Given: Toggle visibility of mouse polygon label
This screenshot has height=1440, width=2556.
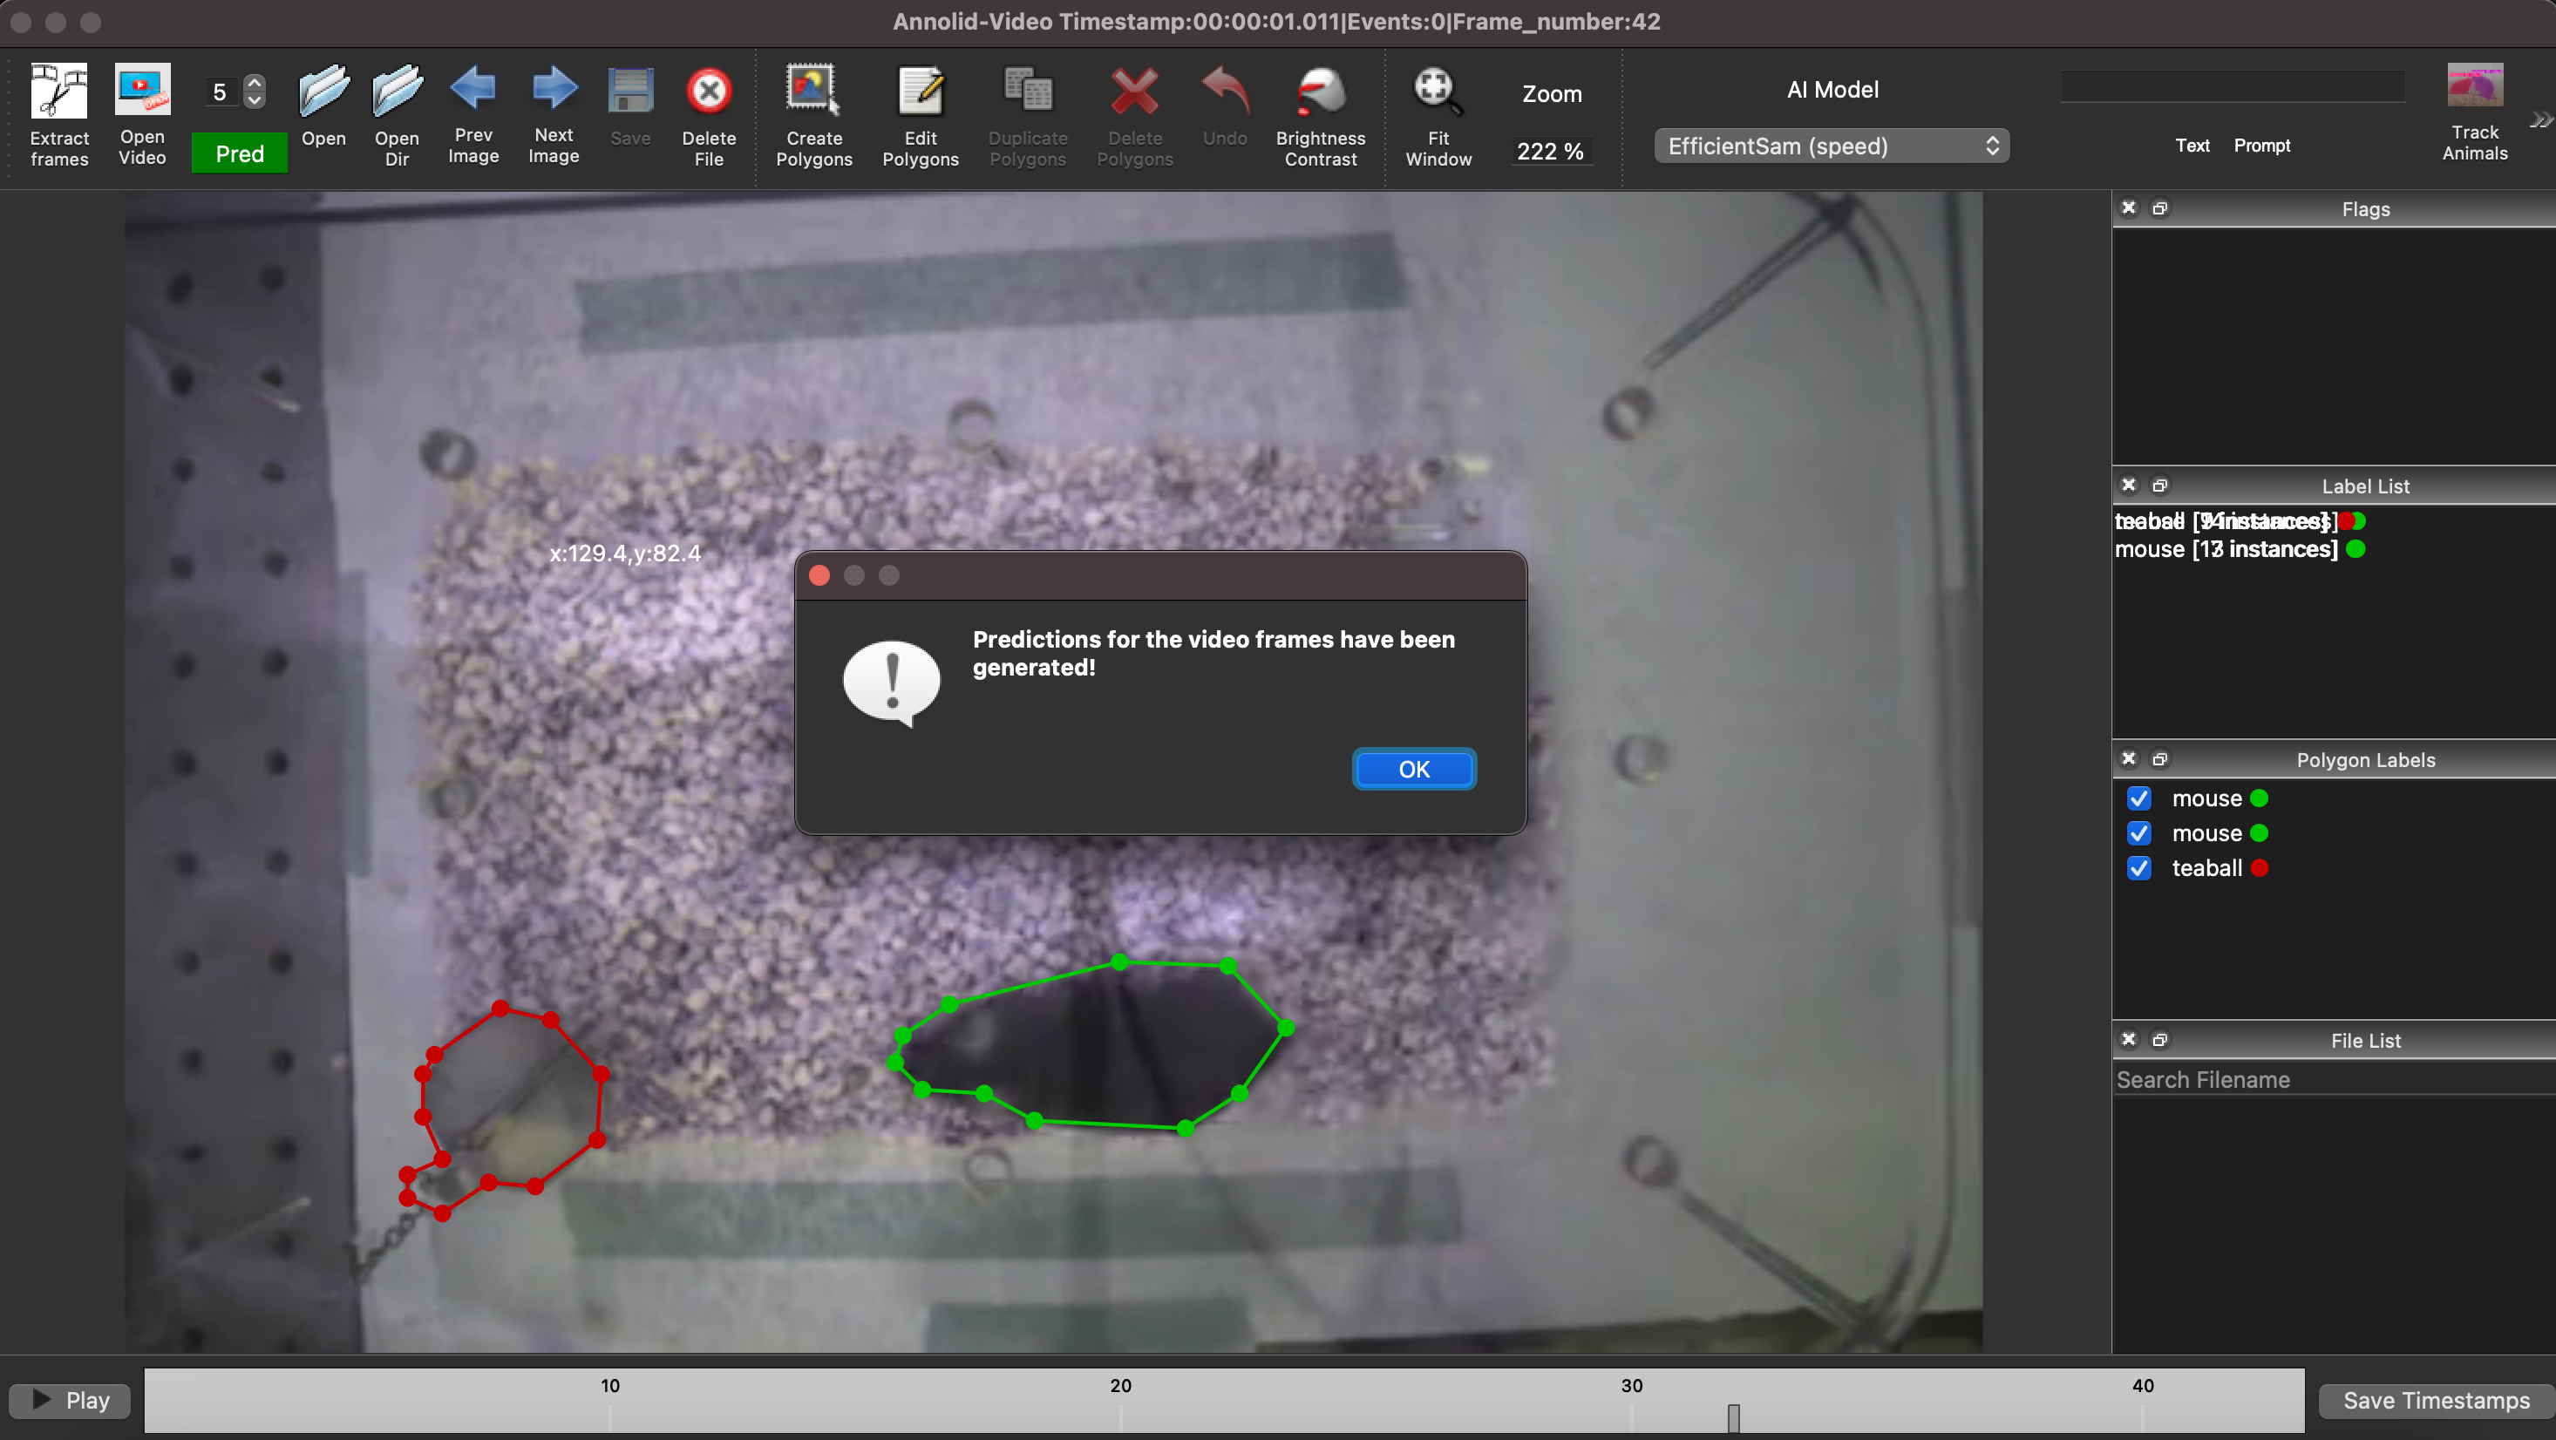Looking at the screenshot, I should 2140,798.
